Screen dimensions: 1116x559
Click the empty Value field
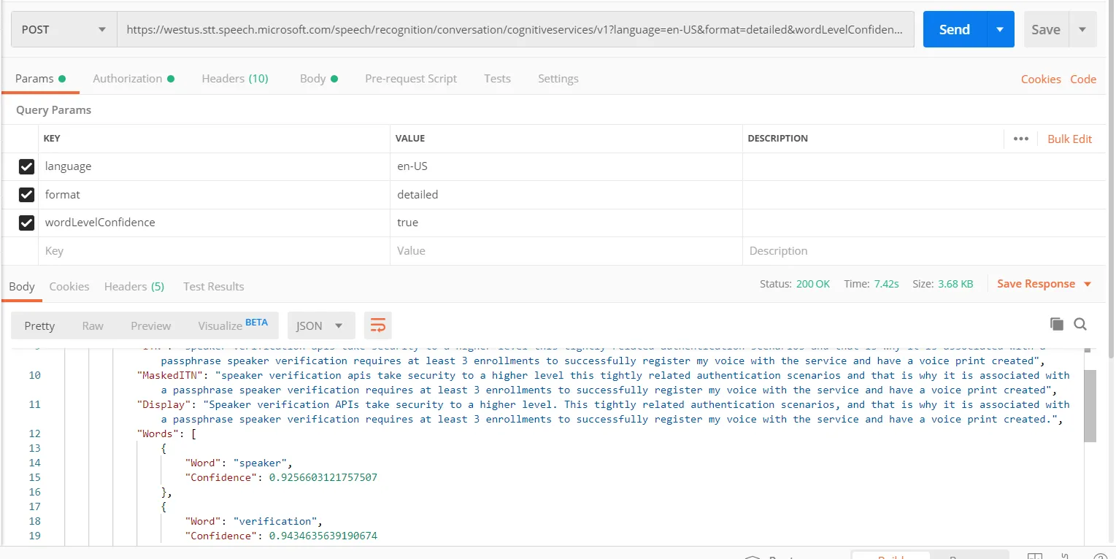tap(566, 251)
